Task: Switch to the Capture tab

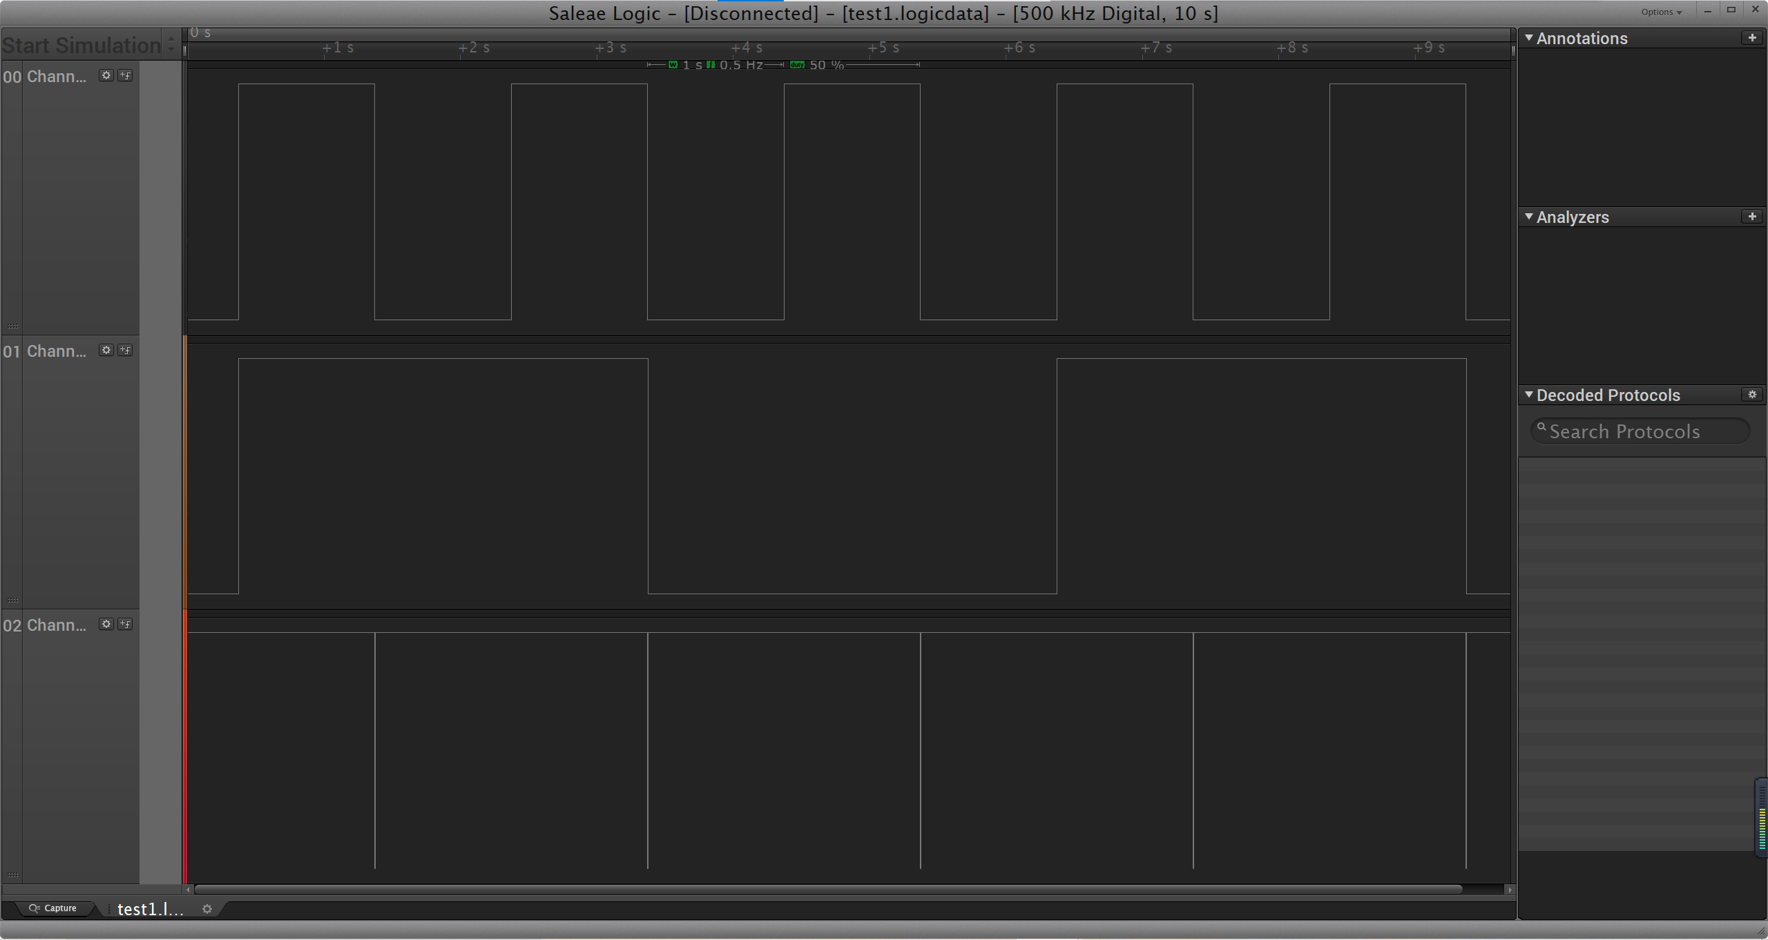Action: (54, 908)
